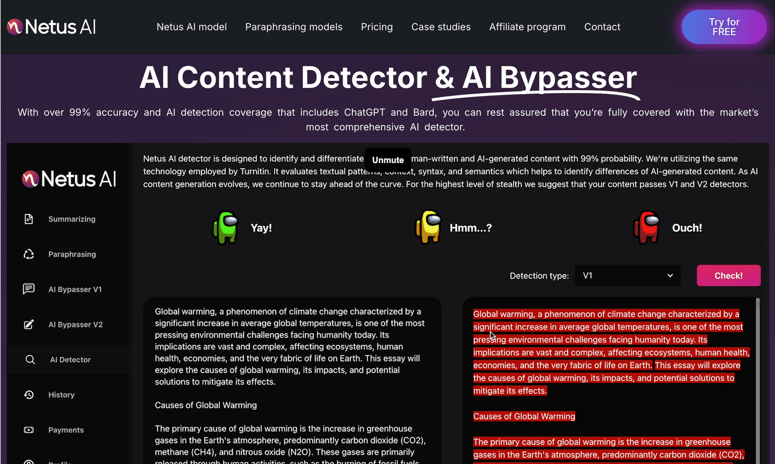Toggle the Unmute button overlay
This screenshot has width=775, height=464.
(388, 160)
